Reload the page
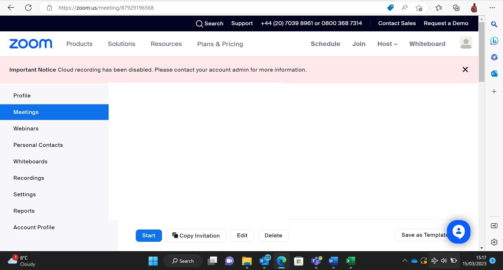Viewport: 503px width, 270px height. [28, 8]
